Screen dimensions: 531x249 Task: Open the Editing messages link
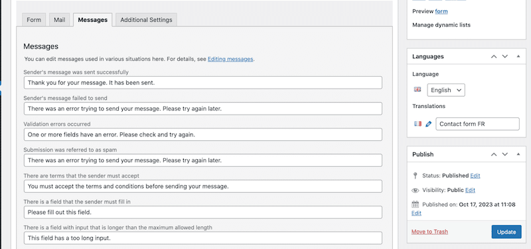(x=230, y=59)
